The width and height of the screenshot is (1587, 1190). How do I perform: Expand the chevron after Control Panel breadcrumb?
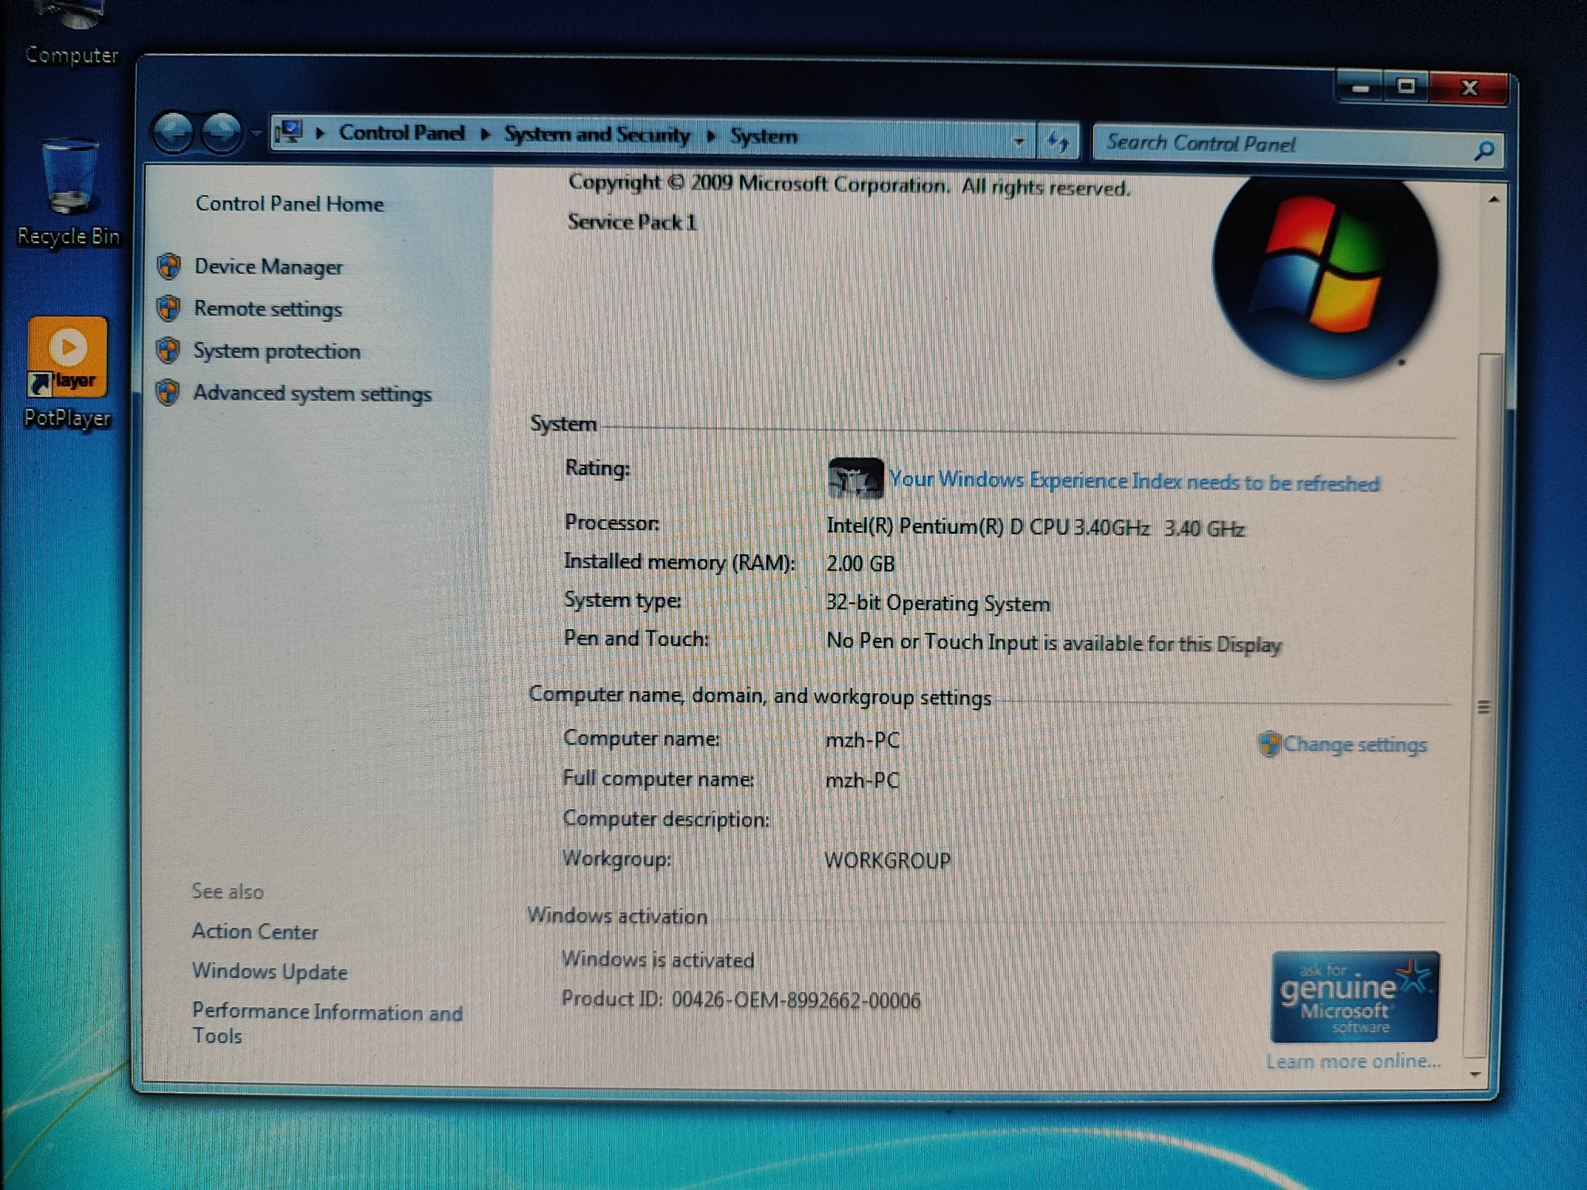(485, 134)
